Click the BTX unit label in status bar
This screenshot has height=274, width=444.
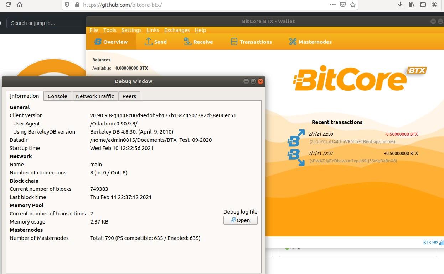(x=427, y=243)
